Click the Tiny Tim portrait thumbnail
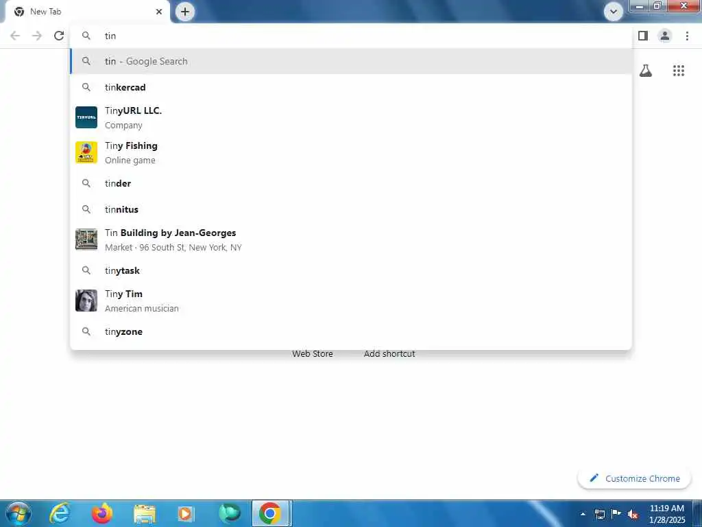 click(86, 301)
